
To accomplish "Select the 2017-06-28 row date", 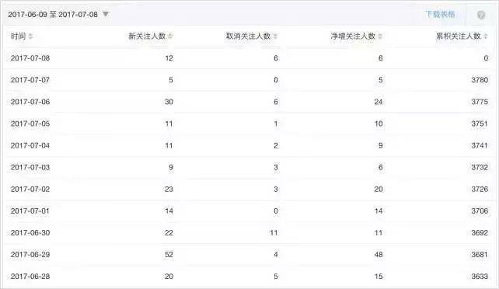I will 30,277.
